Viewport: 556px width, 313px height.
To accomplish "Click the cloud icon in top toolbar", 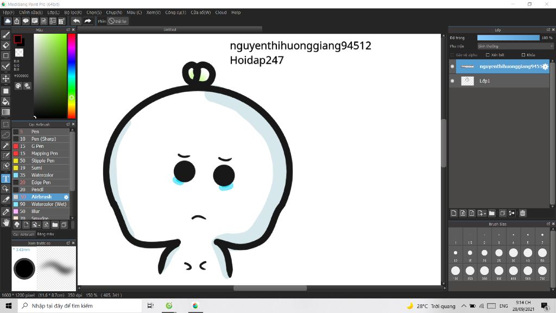I will (8, 21).
